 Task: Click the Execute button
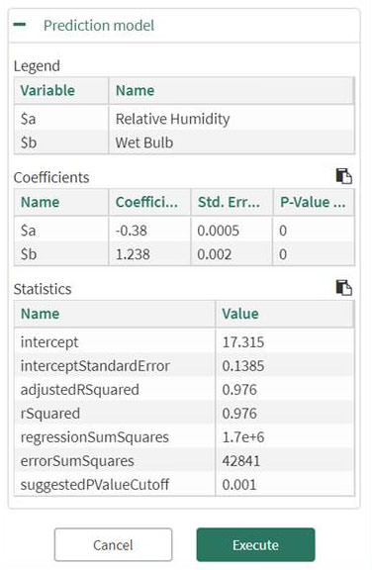pos(255,544)
